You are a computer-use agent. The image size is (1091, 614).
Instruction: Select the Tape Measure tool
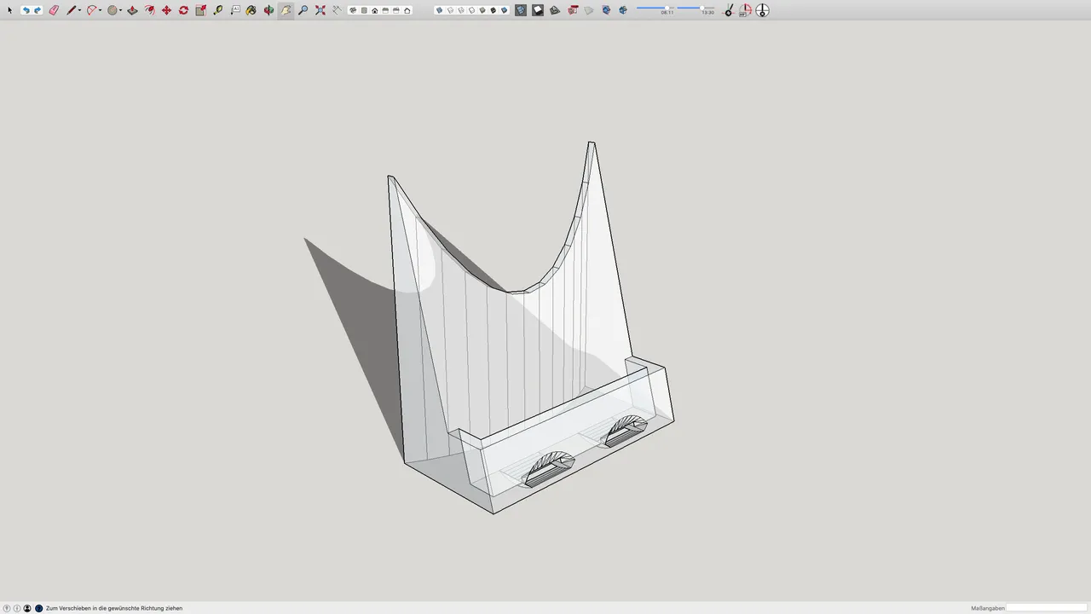click(x=218, y=10)
